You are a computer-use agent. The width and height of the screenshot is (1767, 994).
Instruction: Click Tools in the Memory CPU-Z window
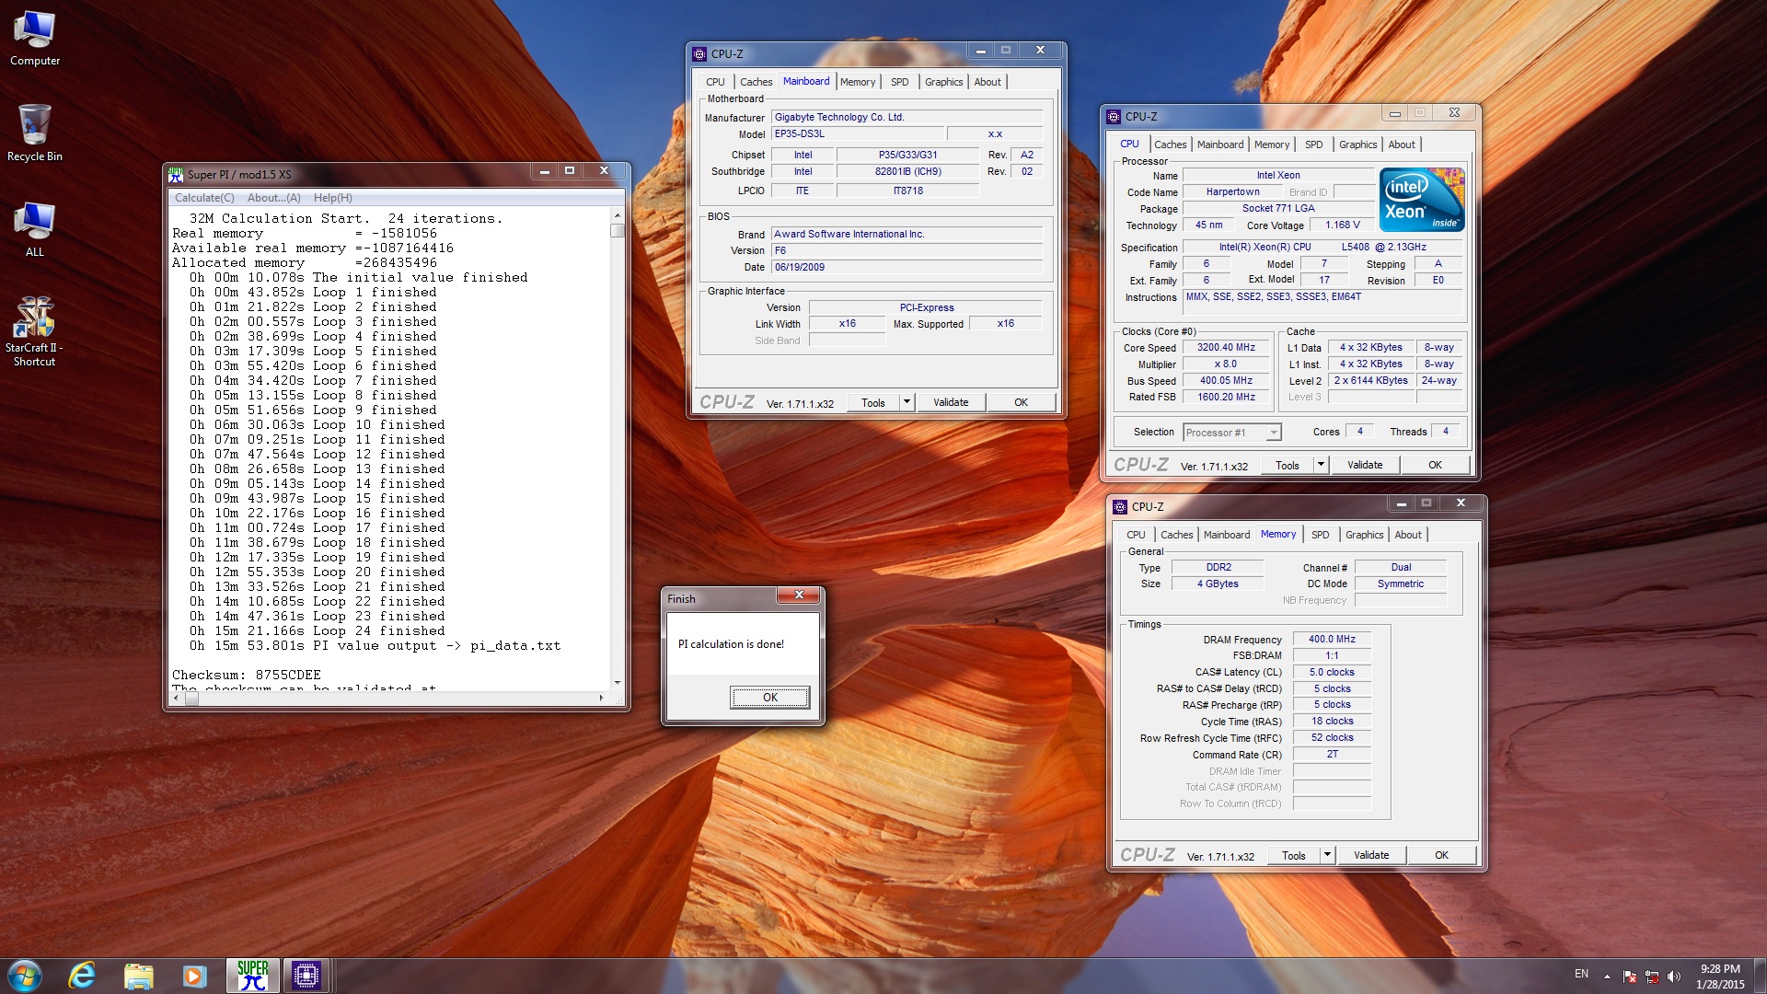pyautogui.click(x=1294, y=855)
